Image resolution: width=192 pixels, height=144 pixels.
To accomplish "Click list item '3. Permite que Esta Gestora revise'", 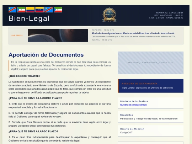I will (59, 124).
